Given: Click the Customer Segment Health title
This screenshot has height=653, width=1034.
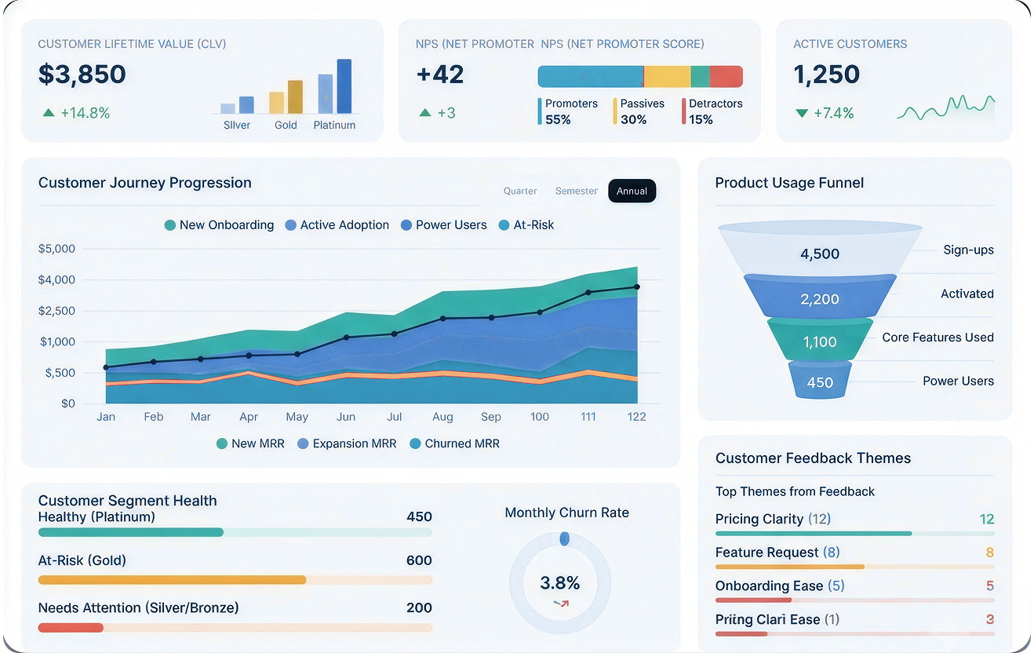Looking at the screenshot, I should coord(127,501).
